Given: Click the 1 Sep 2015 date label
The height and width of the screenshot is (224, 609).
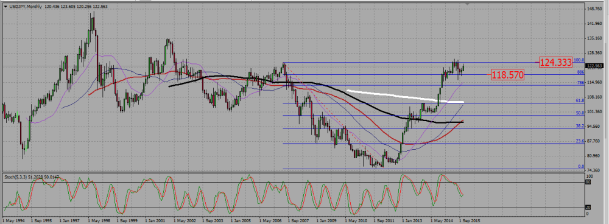Looking at the screenshot, I should pos(470,220).
